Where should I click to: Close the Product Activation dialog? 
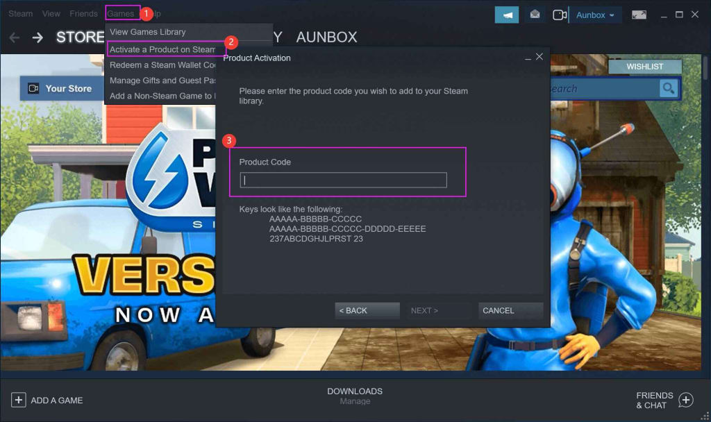539,57
